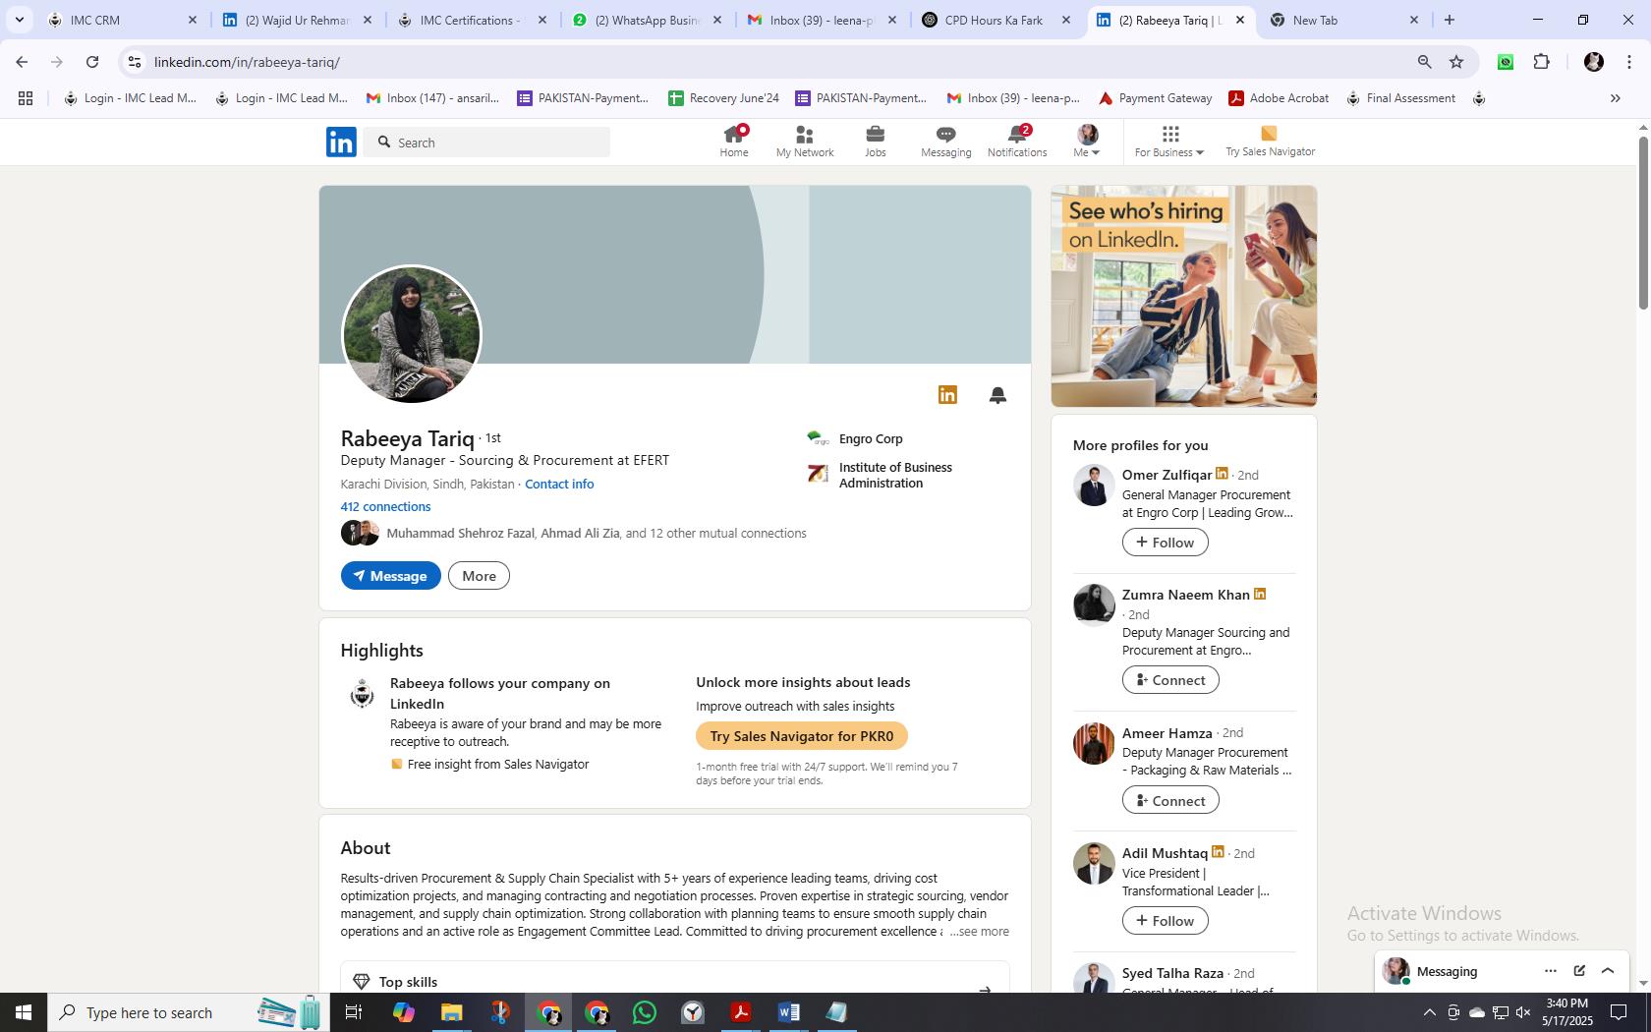The height and width of the screenshot is (1032, 1651).
Task: Expand the For Business dropdown
Action: pyautogui.click(x=1168, y=142)
